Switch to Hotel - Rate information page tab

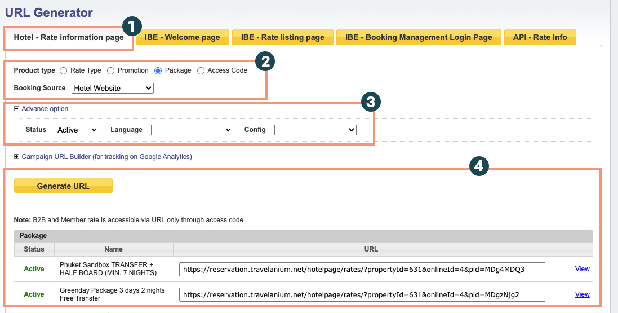click(x=69, y=38)
